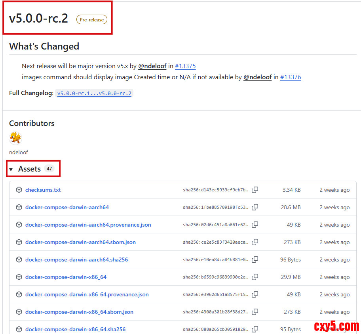Viewport: 361px width, 334px height.
Task: Open @ndeloof profile in first changelog entry
Action: [x=152, y=66]
